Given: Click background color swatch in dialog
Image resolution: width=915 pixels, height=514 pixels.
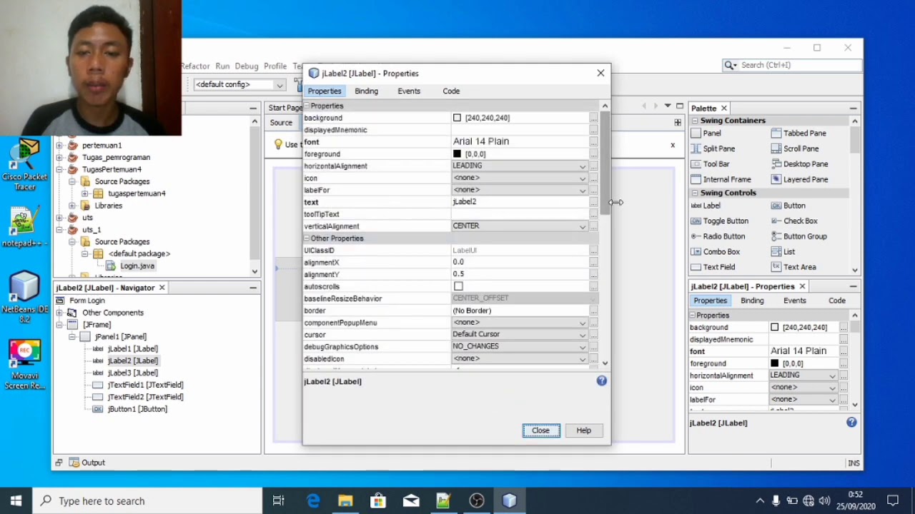Looking at the screenshot, I should pos(457,118).
